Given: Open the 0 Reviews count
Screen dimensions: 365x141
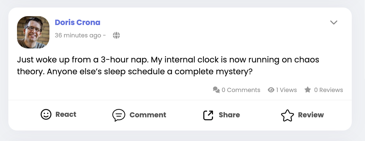Looking at the screenshot, I should [x=329, y=90].
